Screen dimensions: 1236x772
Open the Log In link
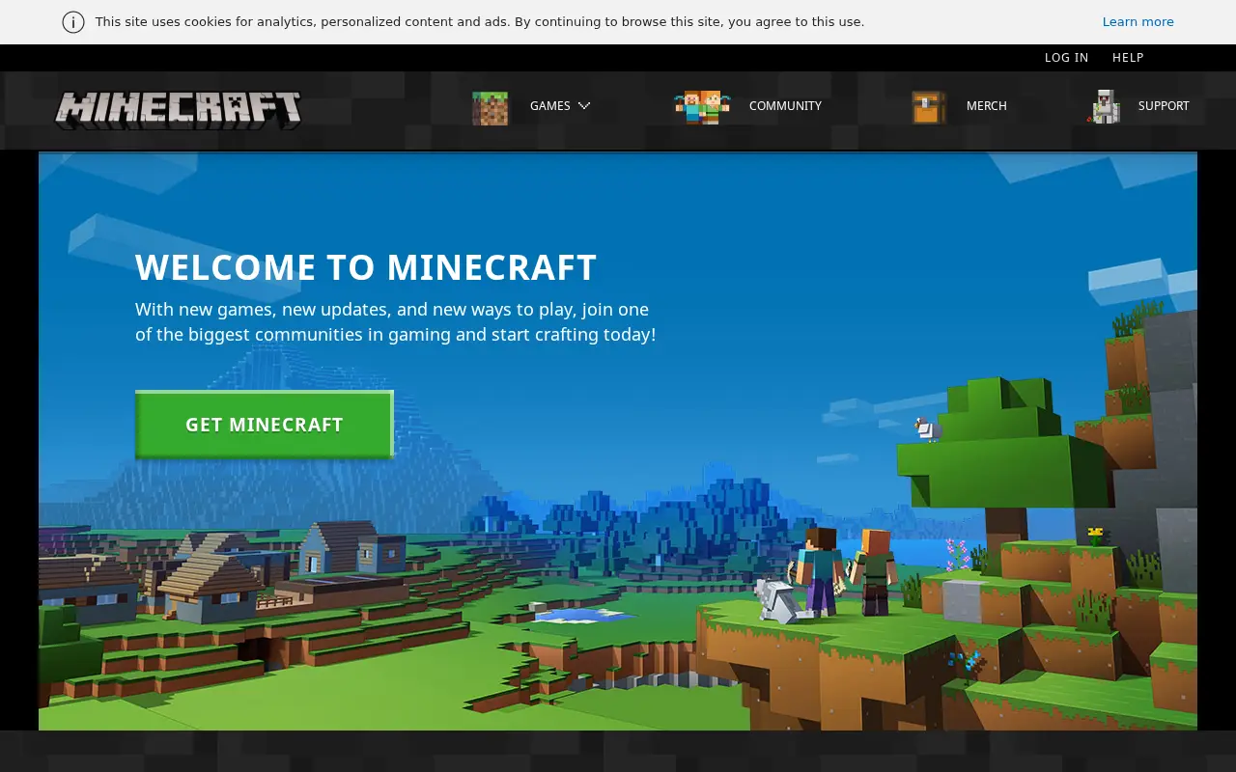pyautogui.click(x=1066, y=58)
